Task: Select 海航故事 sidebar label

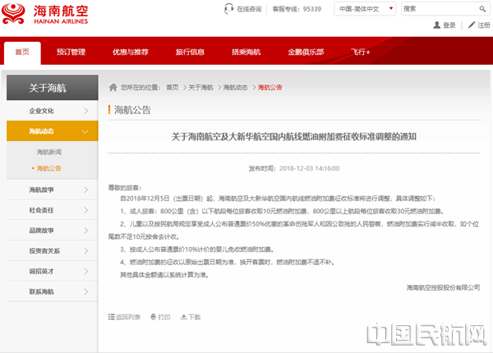Action: coord(42,190)
